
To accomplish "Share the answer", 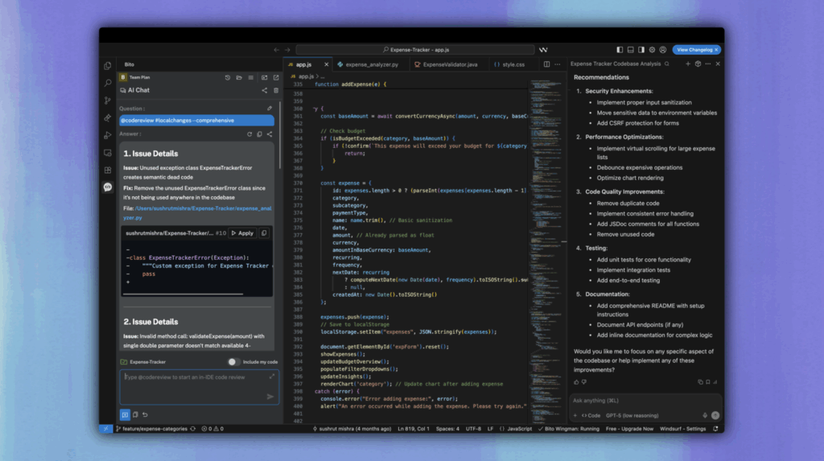I will 270,134.
